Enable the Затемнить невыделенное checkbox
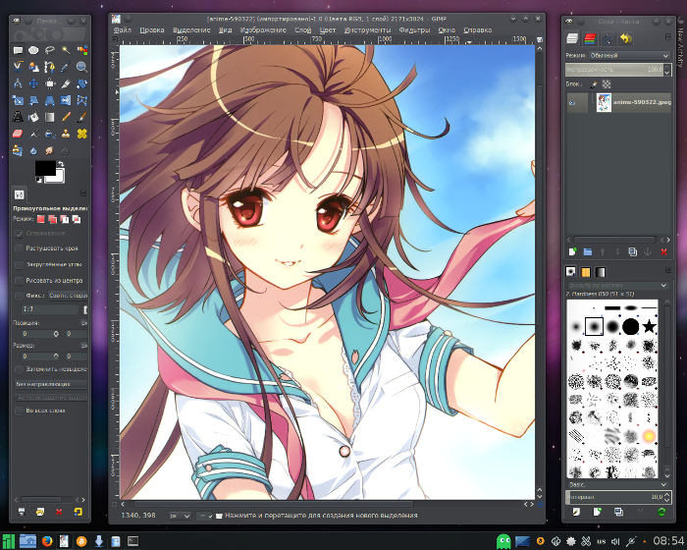 tap(19, 369)
